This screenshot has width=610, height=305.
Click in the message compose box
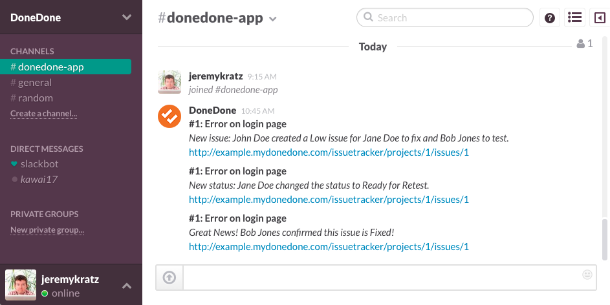coord(389,277)
